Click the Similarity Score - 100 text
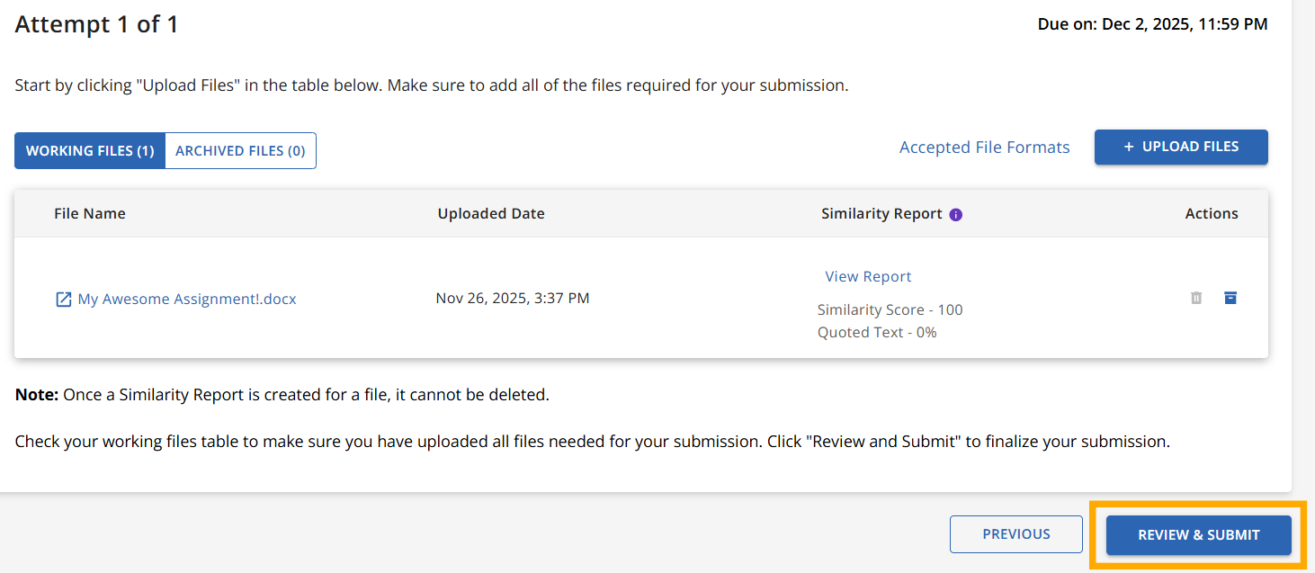The height and width of the screenshot is (573, 1315). coord(890,309)
